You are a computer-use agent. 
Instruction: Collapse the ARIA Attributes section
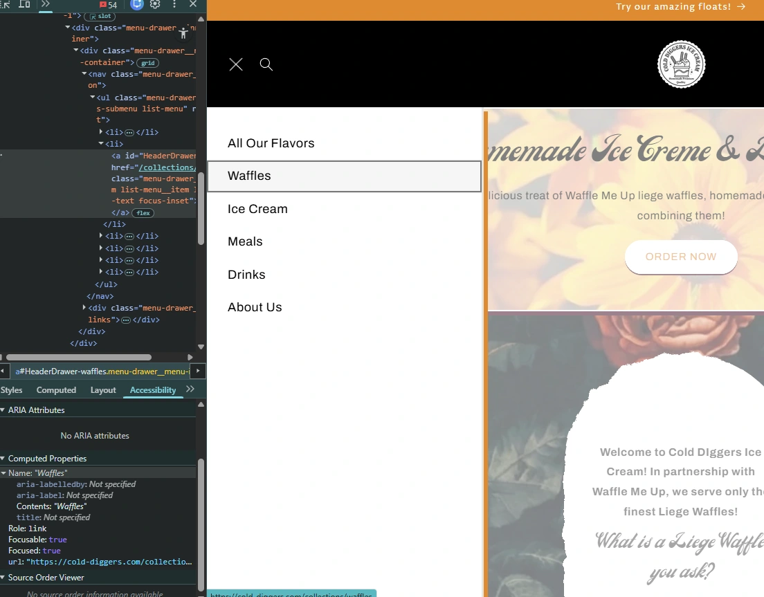[3, 410]
